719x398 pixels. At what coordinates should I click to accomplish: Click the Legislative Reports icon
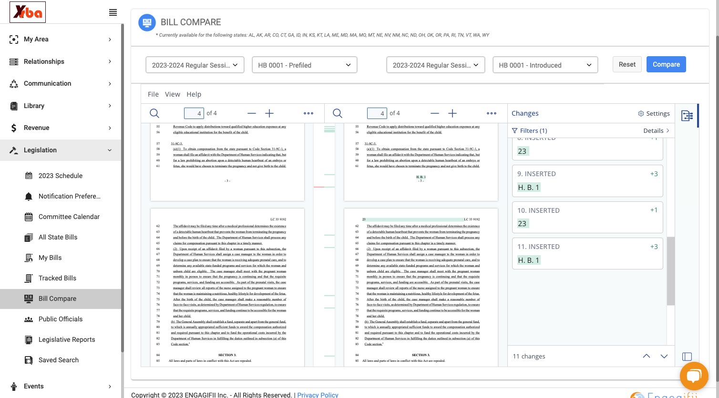pyautogui.click(x=29, y=339)
